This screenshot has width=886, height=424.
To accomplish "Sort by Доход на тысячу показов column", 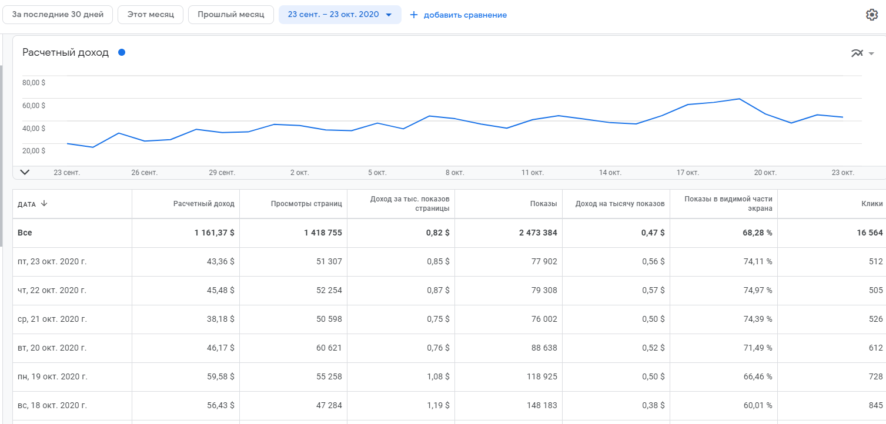I will click(620, 204).
